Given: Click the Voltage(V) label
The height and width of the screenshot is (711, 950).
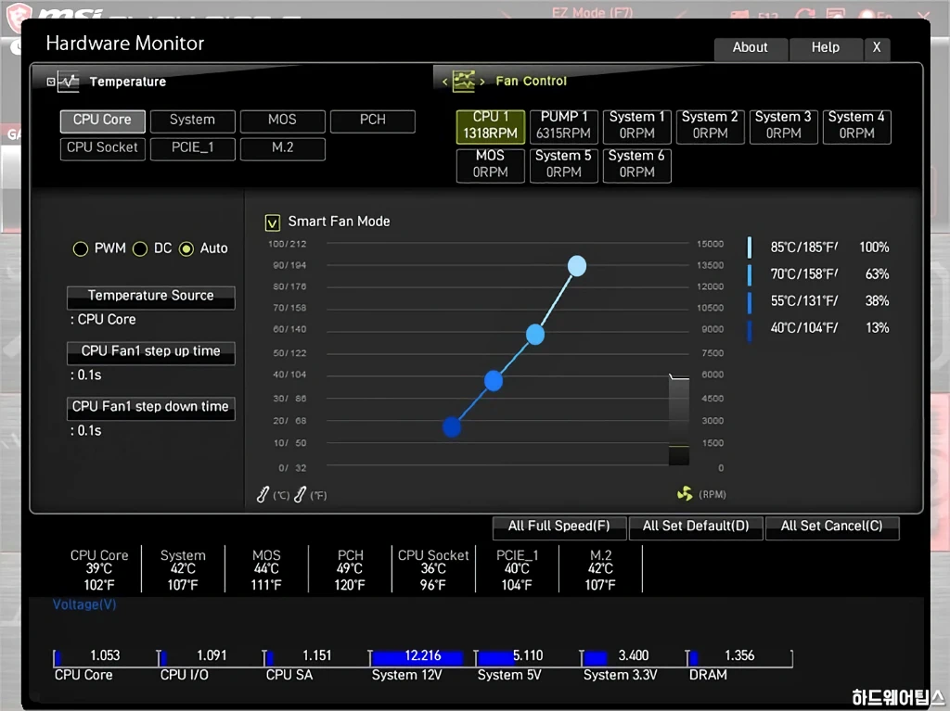Looking at the screenshot, I should 84,604.
